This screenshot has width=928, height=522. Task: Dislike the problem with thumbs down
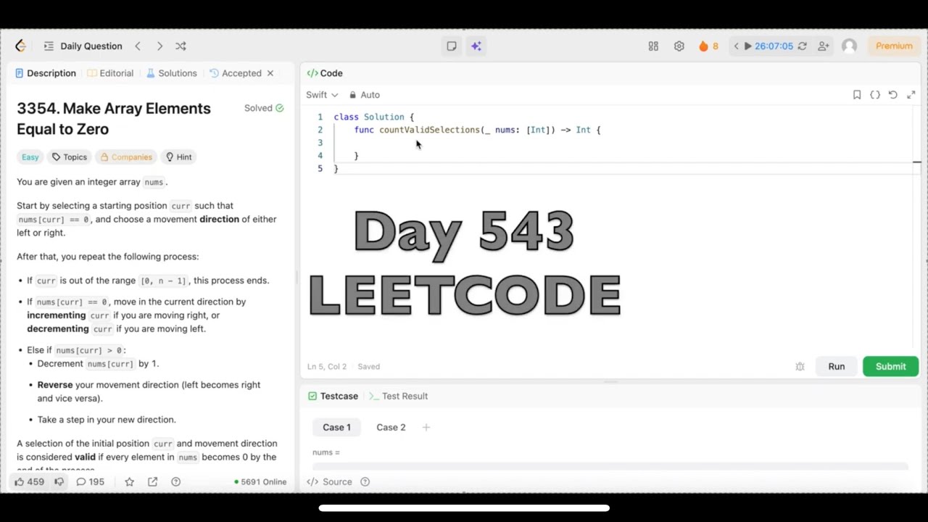tap(59, 481)
